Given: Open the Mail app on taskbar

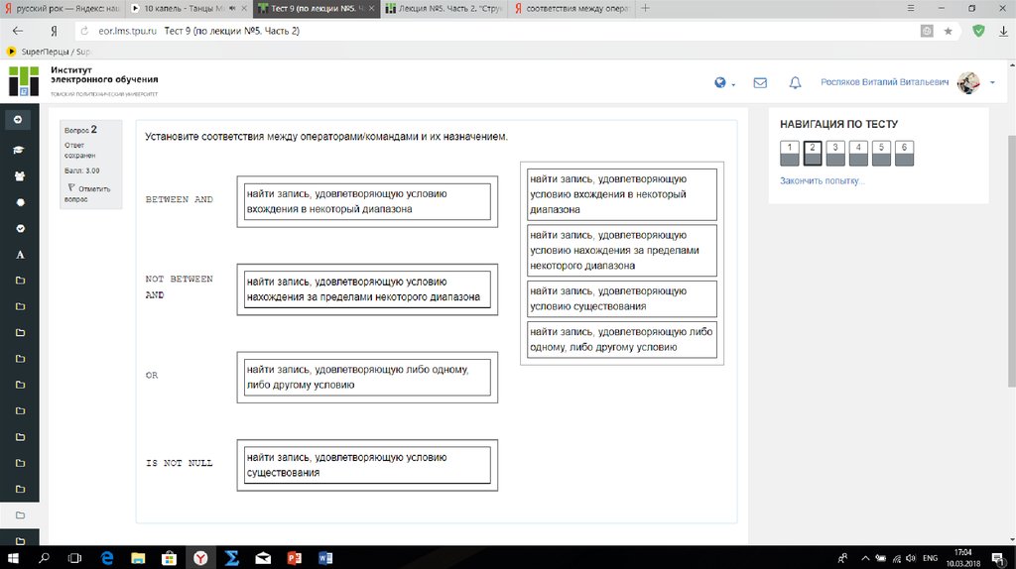Looking at the screenshot, I should tap(263, 557).
